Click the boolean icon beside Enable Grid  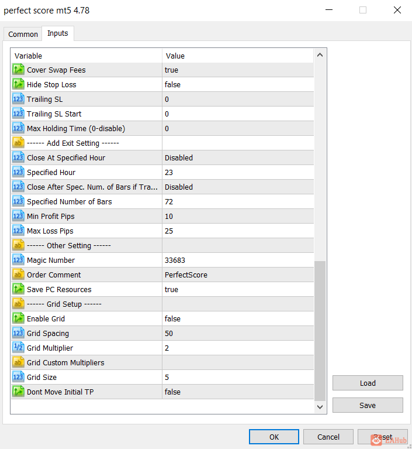point(18,318)
